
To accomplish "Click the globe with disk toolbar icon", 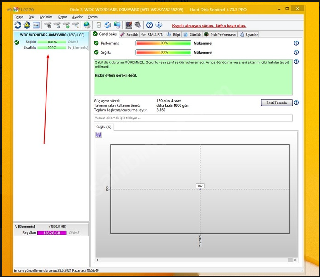I will click(87, 25).
